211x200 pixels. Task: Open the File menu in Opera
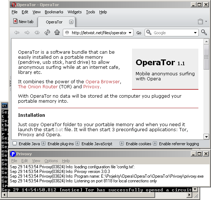[x=14, y=12]
